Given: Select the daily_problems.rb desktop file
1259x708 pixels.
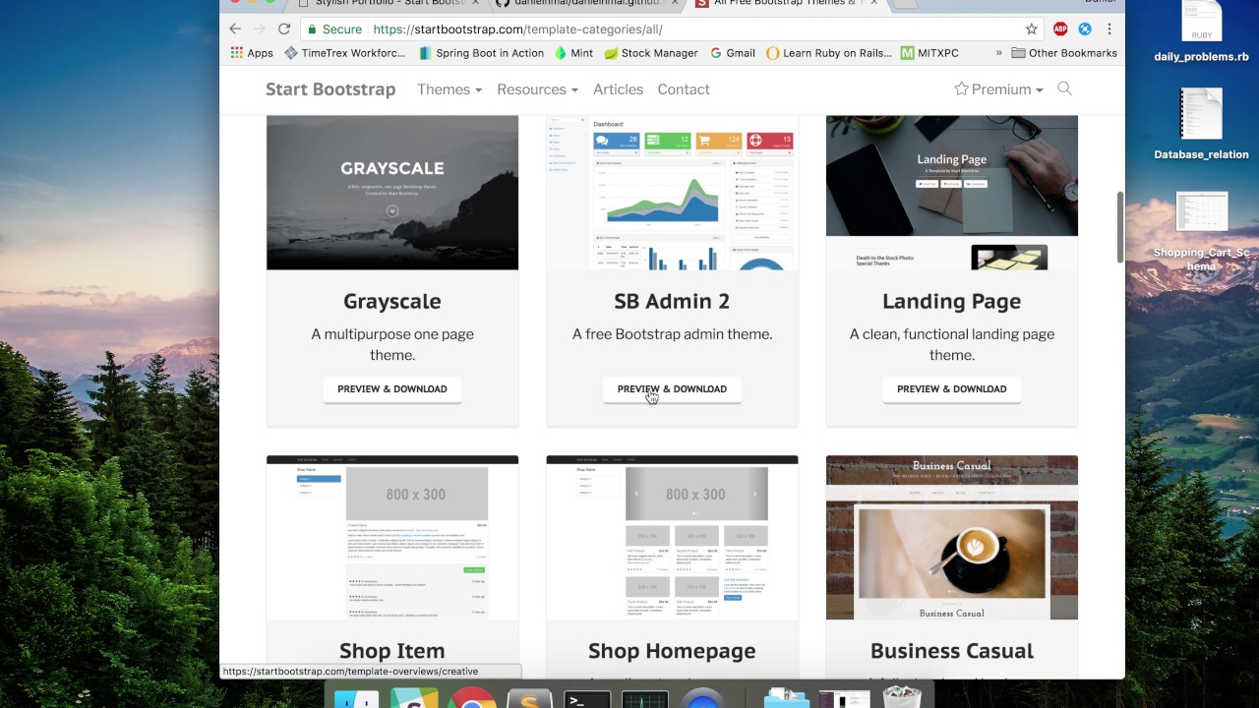Looking at the screenshot, I should (x=1201, y=32).
